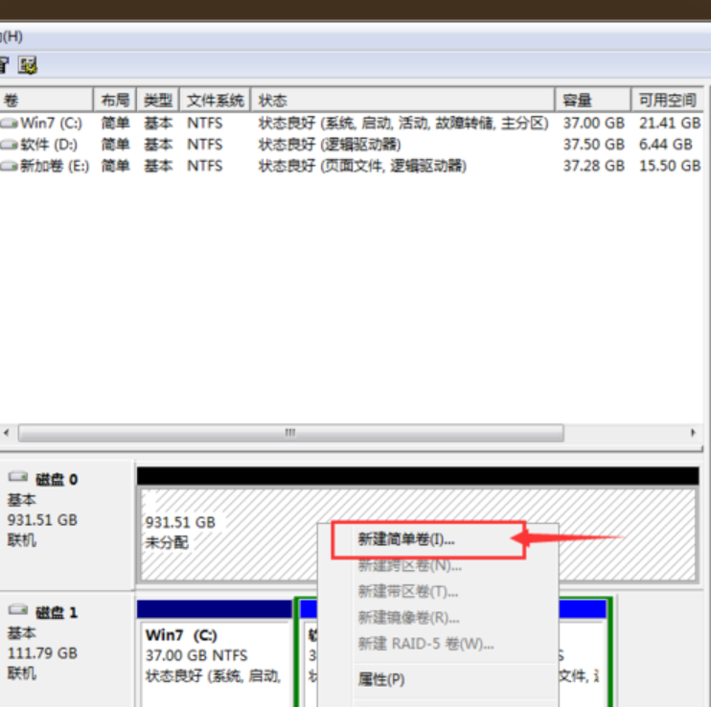Click the 状态 column header
The image size is (711, 707).
pos(402,101)
